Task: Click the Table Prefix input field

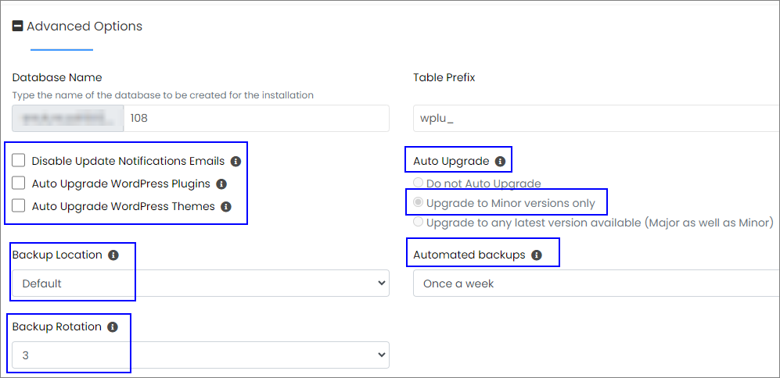Action: (x=596, y=118)
